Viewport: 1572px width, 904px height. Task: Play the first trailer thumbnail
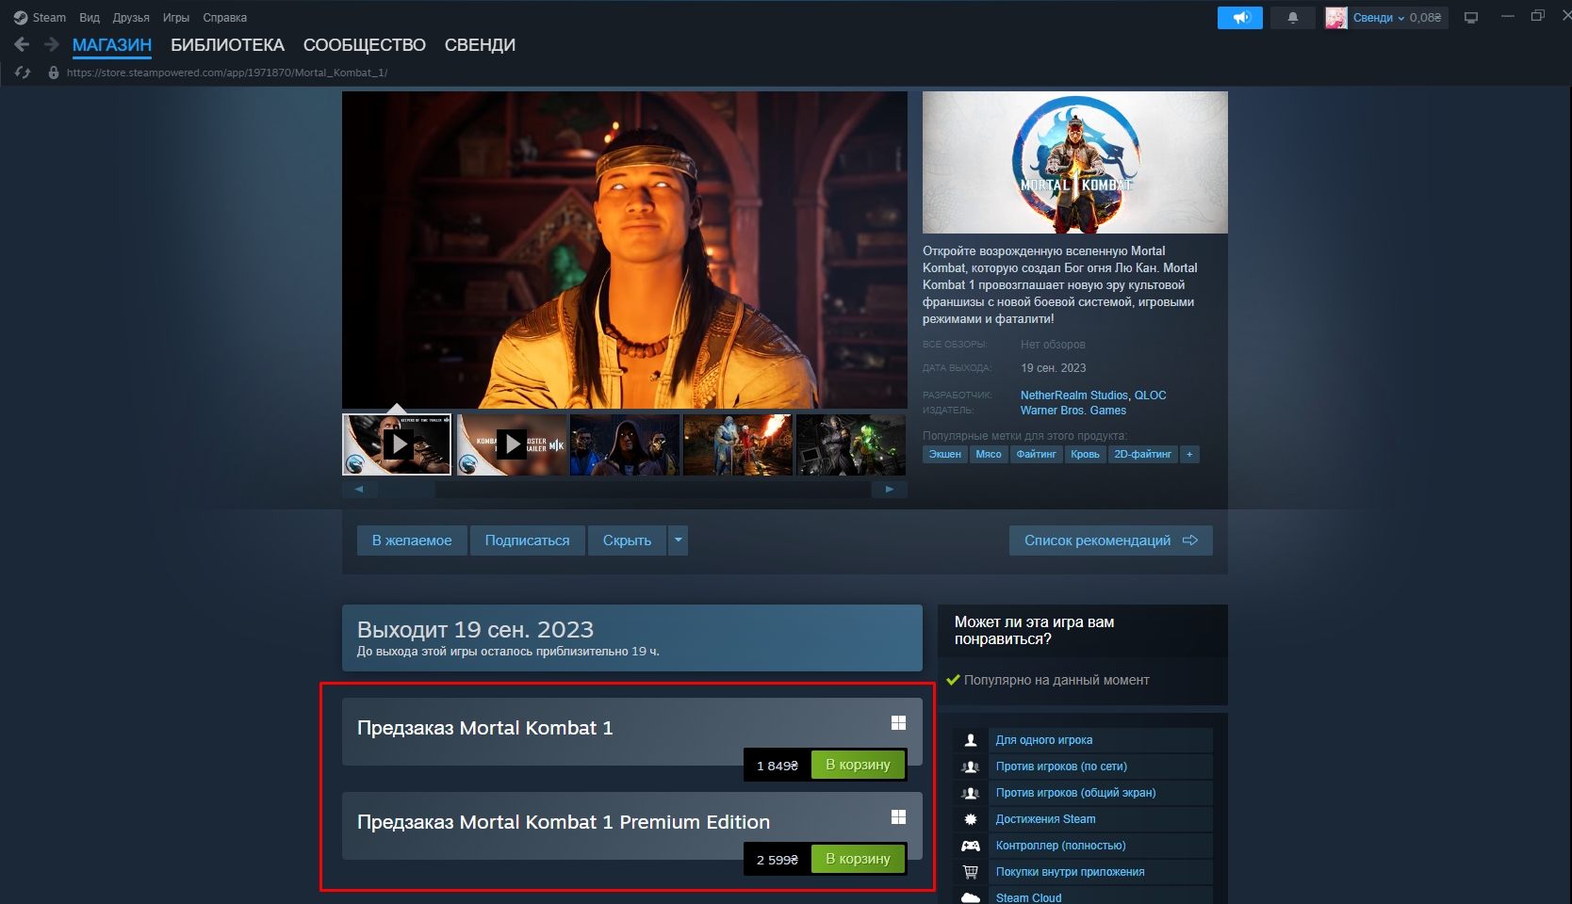[397, 444]
